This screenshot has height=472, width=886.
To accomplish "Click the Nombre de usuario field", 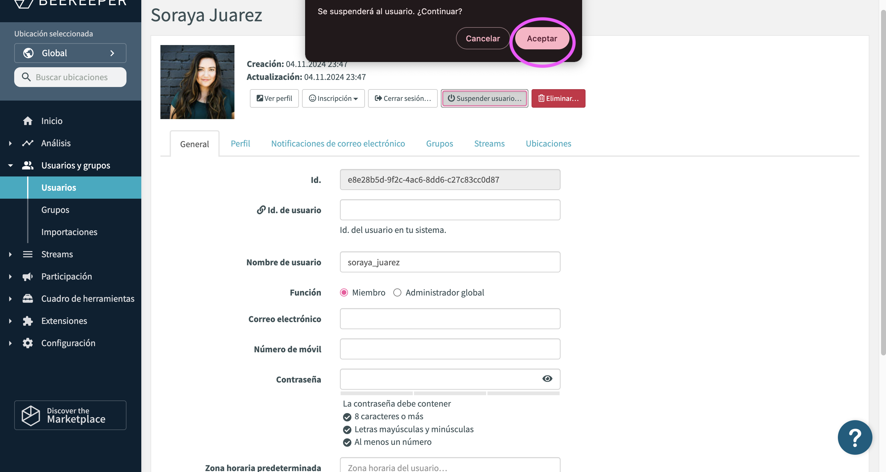I will [x=450, y=262].
